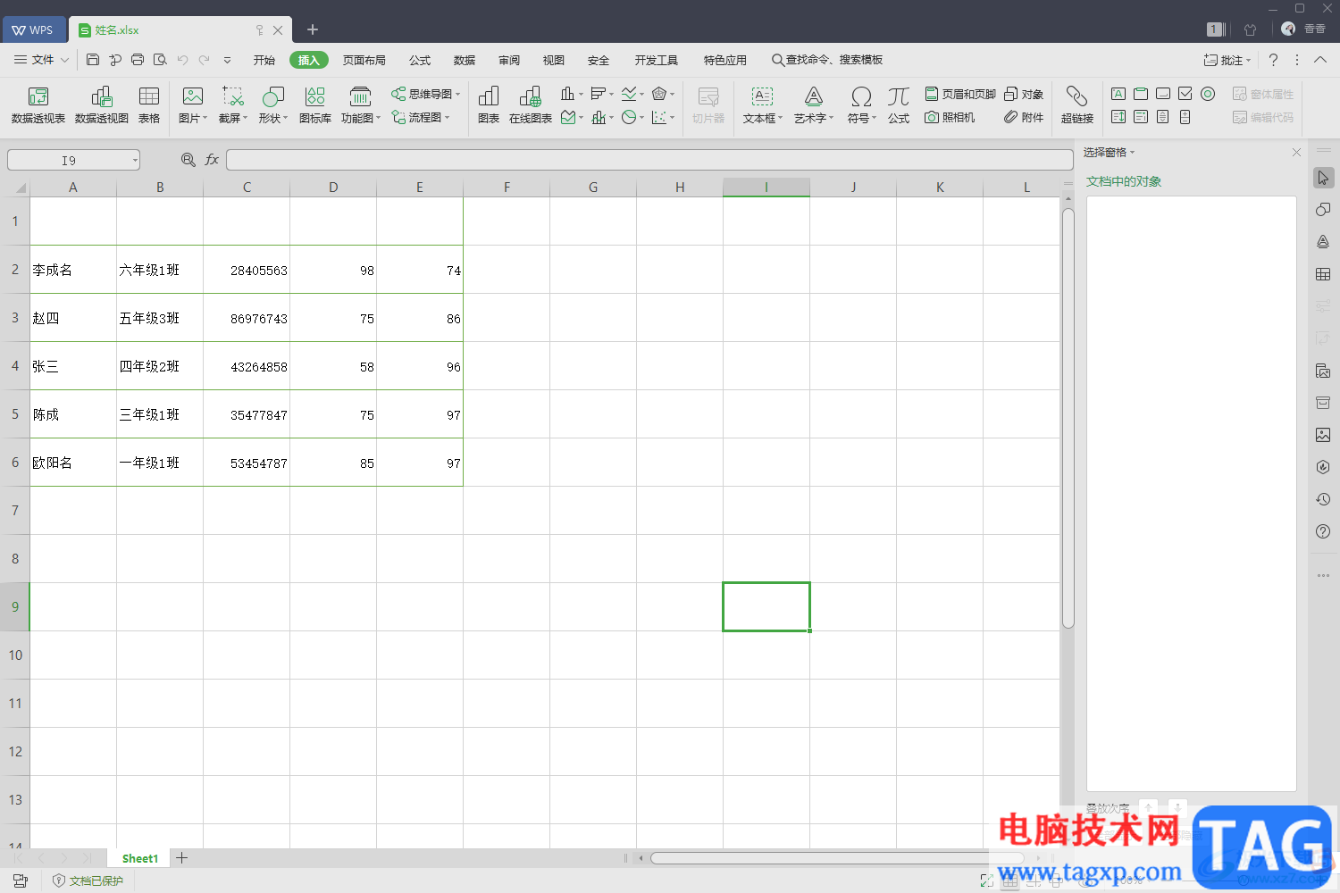This screenshot has width=1340, height=893.
Task: Insert a PivotTable (数据透视表)
Action: 38,105
